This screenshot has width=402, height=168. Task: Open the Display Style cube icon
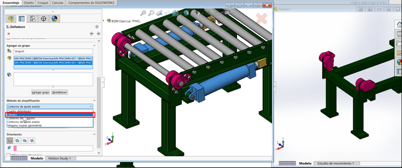[186, 13]
